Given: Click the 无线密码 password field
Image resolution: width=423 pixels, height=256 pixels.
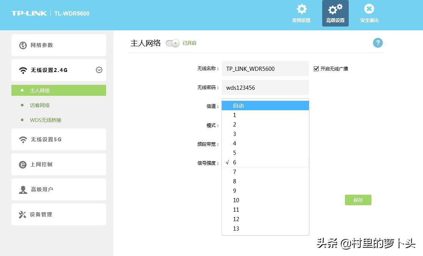Looking at the screenshot, I should 265,87.
